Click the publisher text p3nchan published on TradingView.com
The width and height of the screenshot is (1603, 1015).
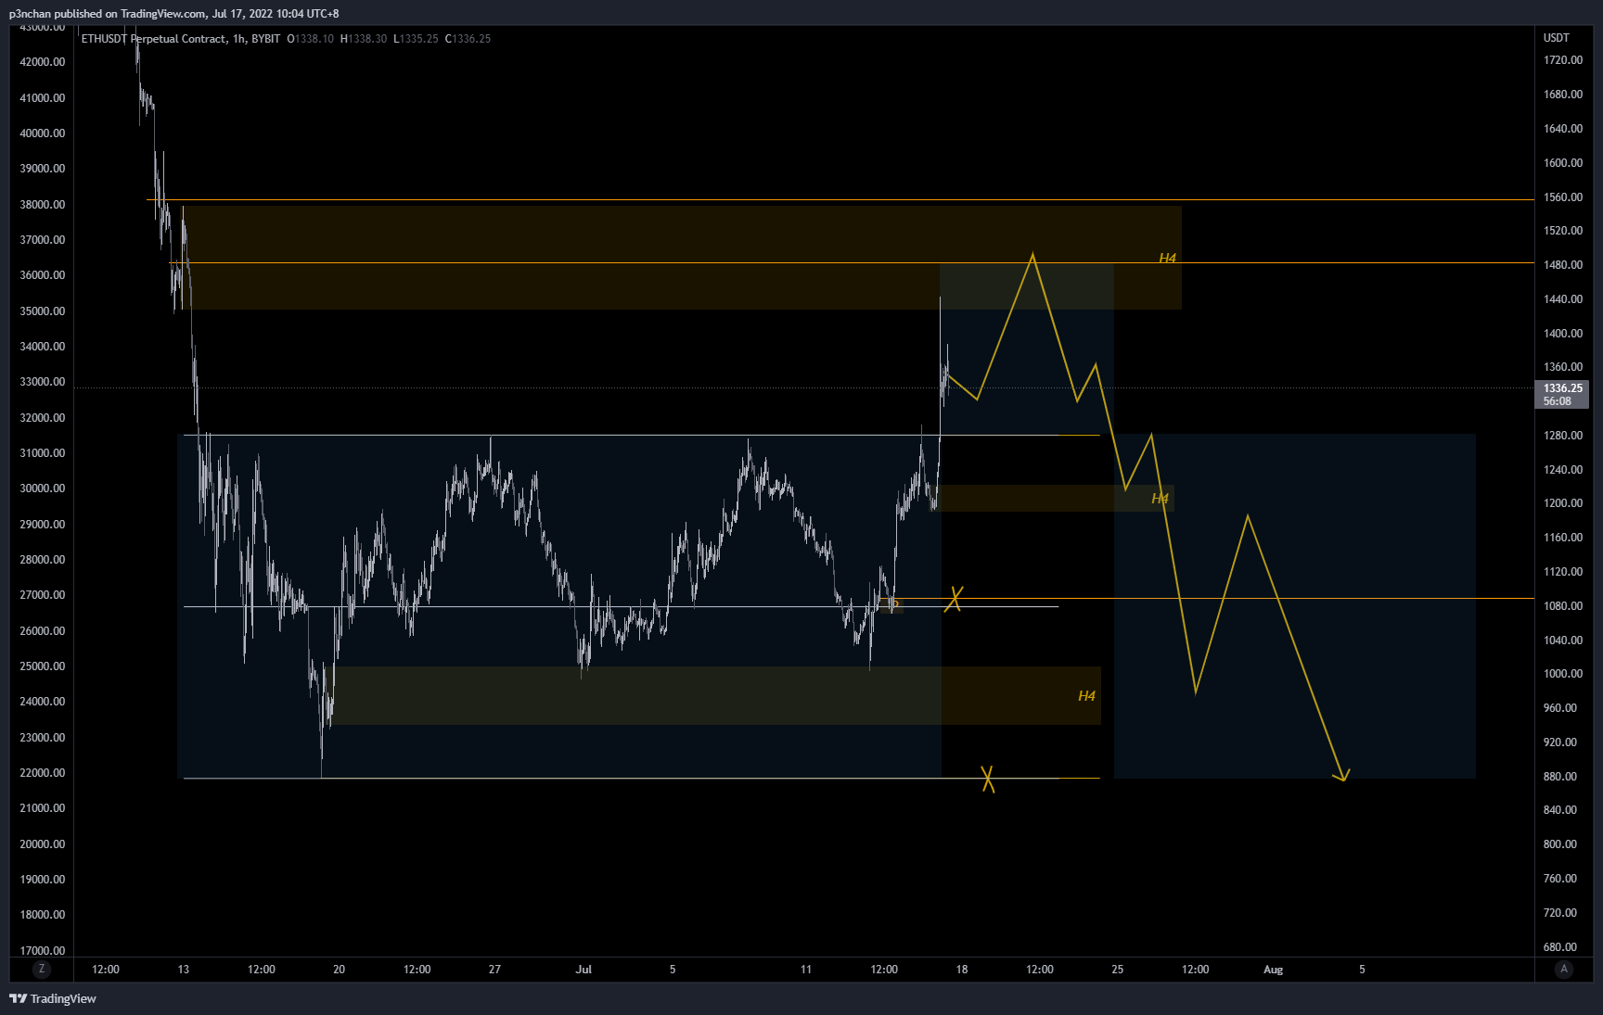(108, 14)
